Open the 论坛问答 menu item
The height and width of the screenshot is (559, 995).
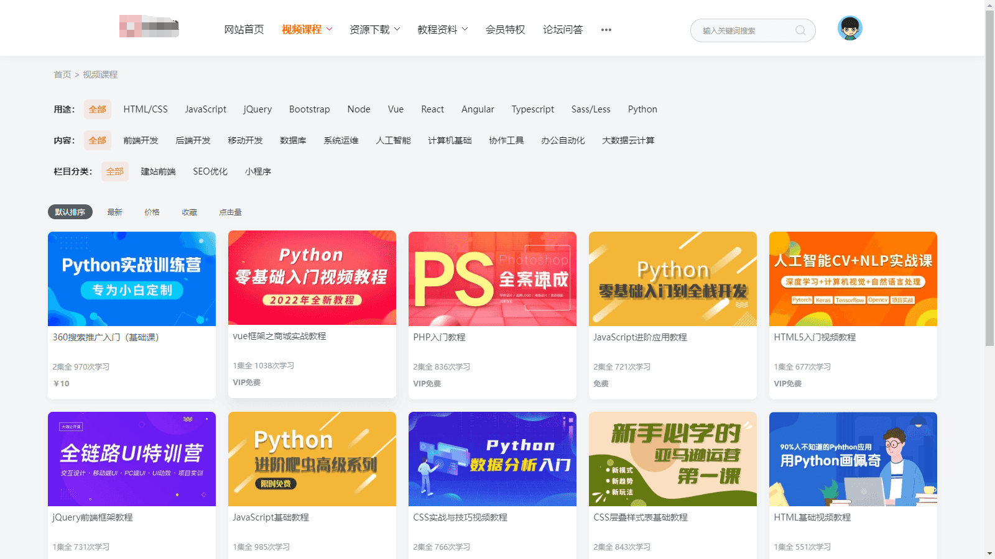562,29
